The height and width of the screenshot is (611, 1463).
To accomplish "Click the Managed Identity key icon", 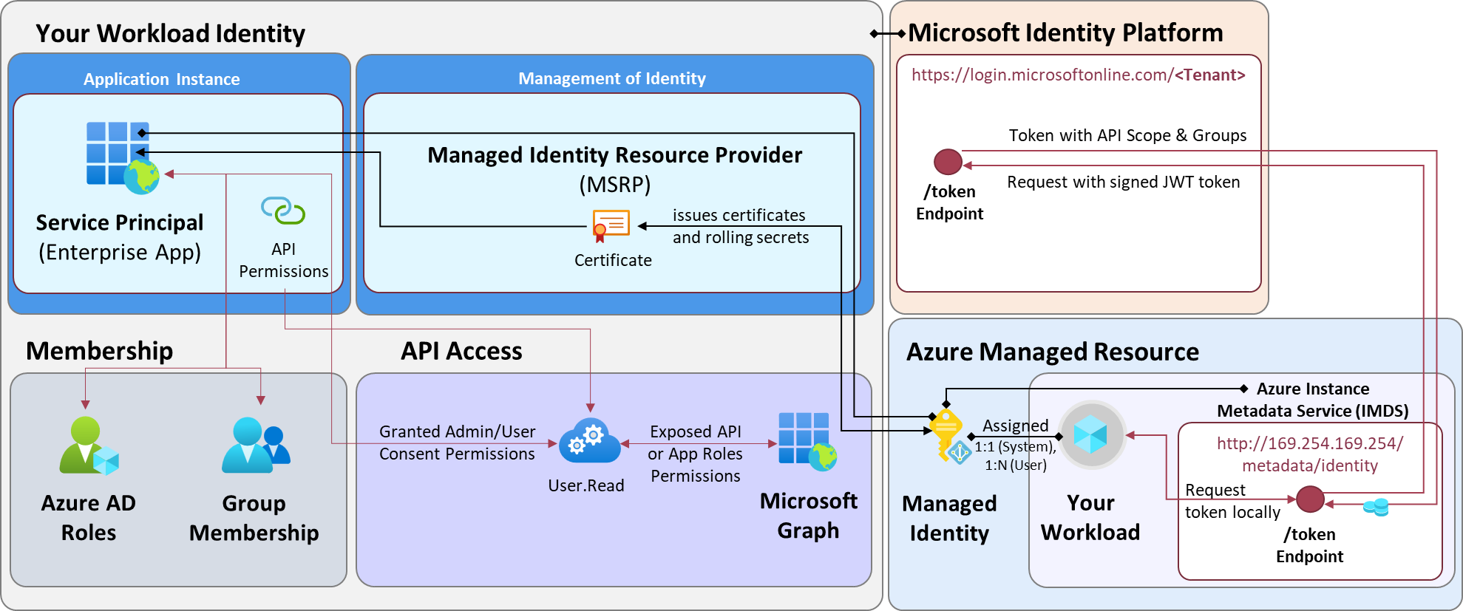I will (x=949, y=437).
